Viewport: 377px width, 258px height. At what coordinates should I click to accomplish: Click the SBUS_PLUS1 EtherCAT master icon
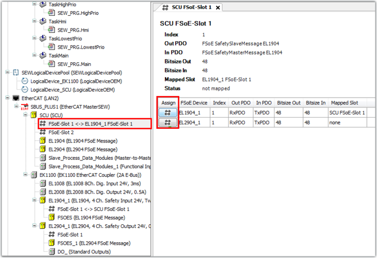pos(24,107)
